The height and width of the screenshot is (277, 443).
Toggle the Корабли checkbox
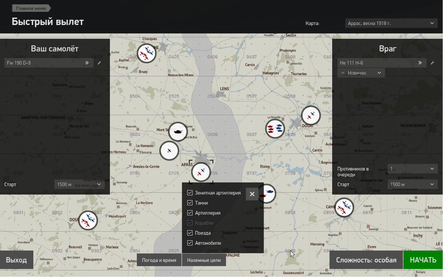(190, 223)
